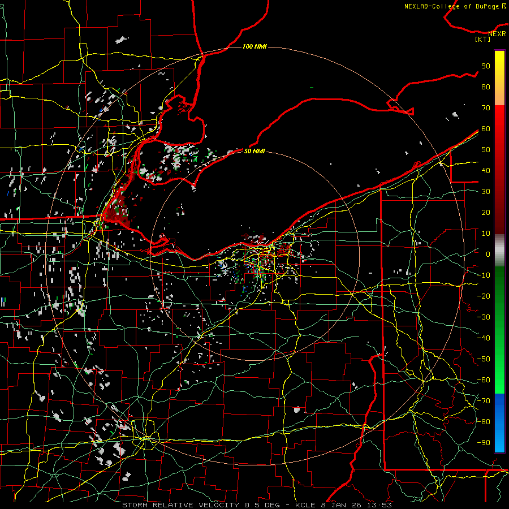Click the "-90" value on the velocity scale
Viewport: 509px width, 509px height.
pyautogui.click(x=484, y=443)
